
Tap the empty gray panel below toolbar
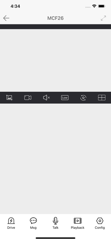point(56,159)
